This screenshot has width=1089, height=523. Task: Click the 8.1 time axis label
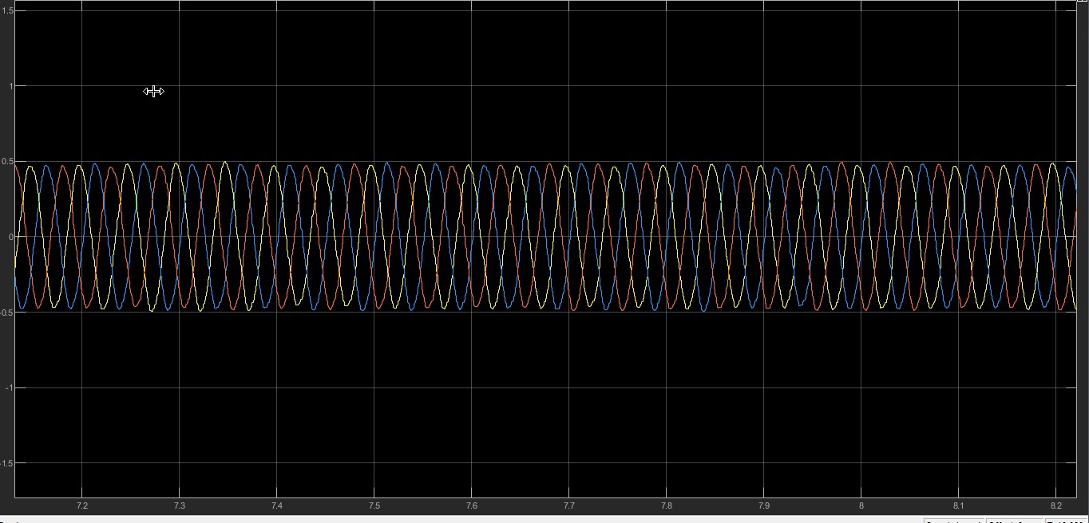click(x=958, y=505)
